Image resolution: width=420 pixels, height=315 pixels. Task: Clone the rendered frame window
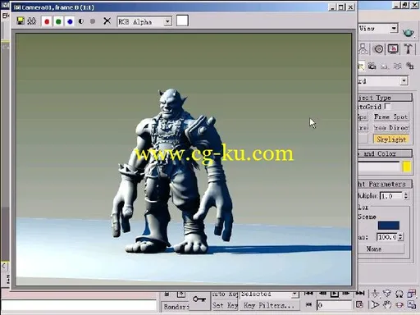point(32,21)
